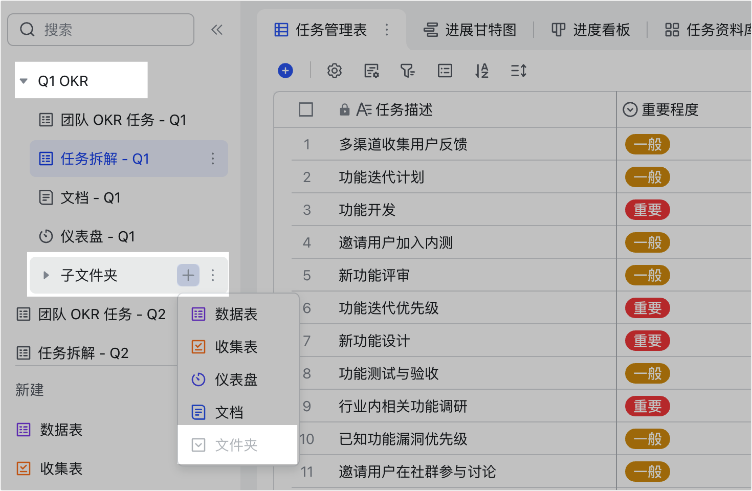Click the row height icon

[x=519, y=71]
